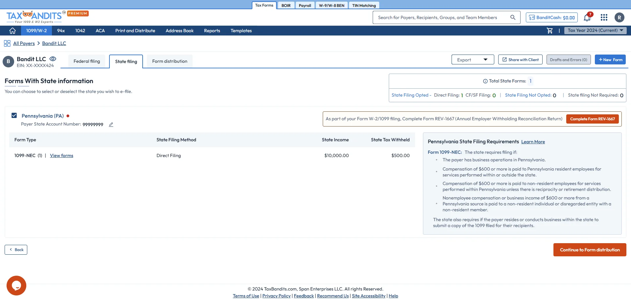Open user profile avatar R
The width and height of the screenshot is (631, 302).
619,17
